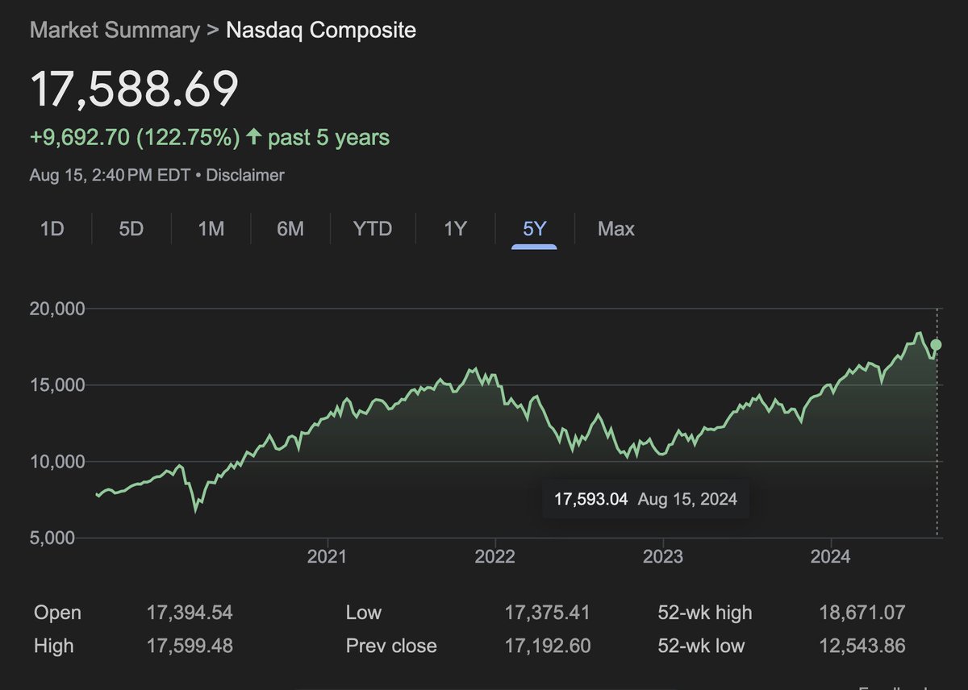Click the +9,692.70 (122.75%) change text
This screenshot has width=968, height=690.
[135, 138]
